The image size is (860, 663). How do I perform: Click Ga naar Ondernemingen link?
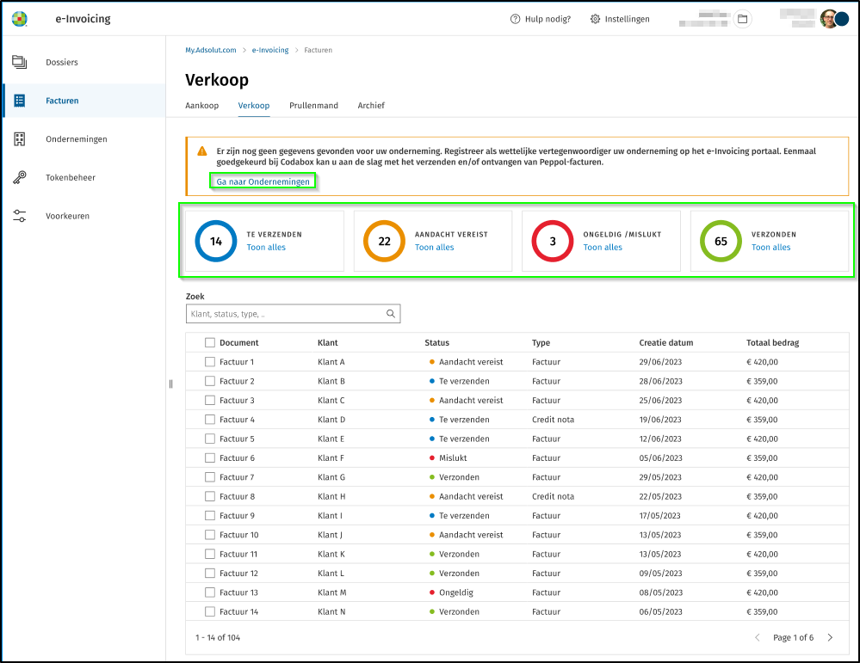coord(263,181)
